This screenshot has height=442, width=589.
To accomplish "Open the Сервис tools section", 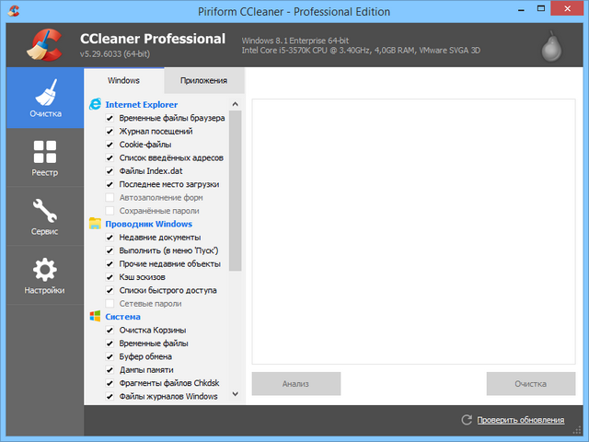I will coord(45,216).
